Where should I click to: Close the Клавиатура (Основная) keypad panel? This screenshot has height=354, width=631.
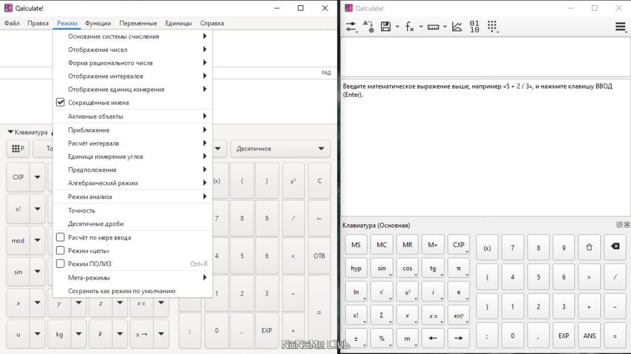(x=626, y=225)
